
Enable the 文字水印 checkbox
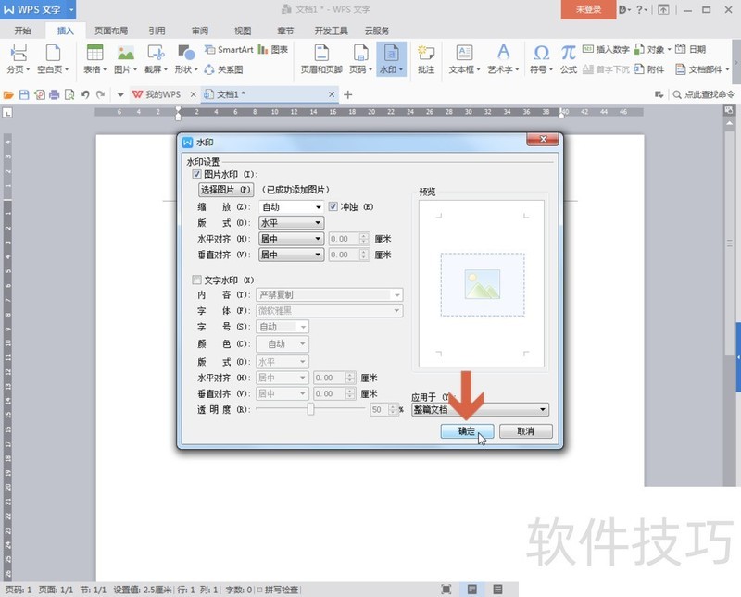(196, 280)
